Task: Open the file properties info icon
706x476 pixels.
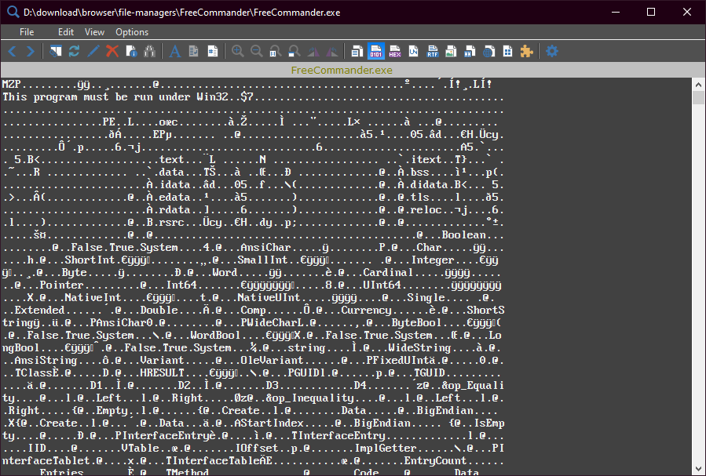Action: 131,51
